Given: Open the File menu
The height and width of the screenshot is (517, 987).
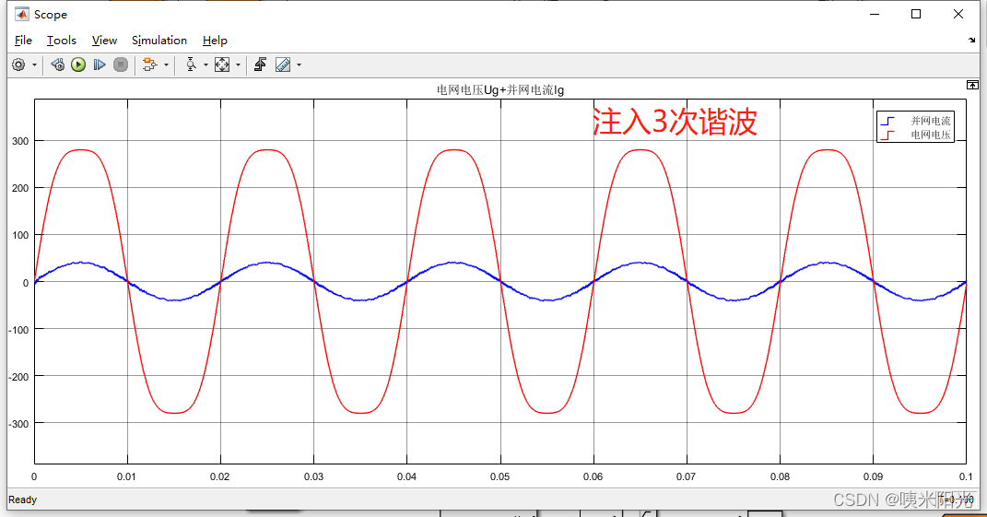Looking at the screenshot, I should (23, 41).
